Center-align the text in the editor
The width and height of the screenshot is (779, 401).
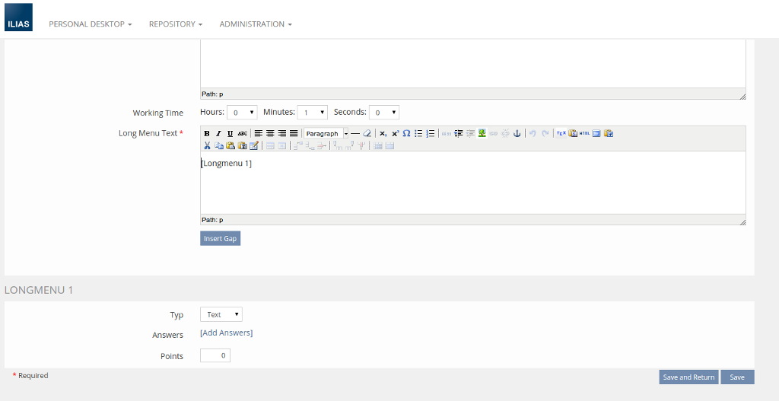point(270,134)
